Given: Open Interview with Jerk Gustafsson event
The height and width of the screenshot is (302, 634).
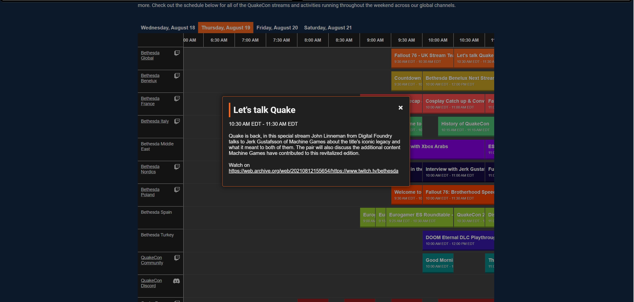Looking at the screenshot, I should pyautogui.click(x=454, y=172).
